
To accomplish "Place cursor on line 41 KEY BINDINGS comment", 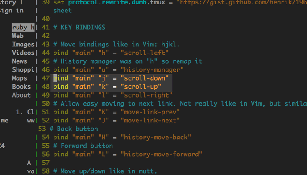I will pos(79,28).
